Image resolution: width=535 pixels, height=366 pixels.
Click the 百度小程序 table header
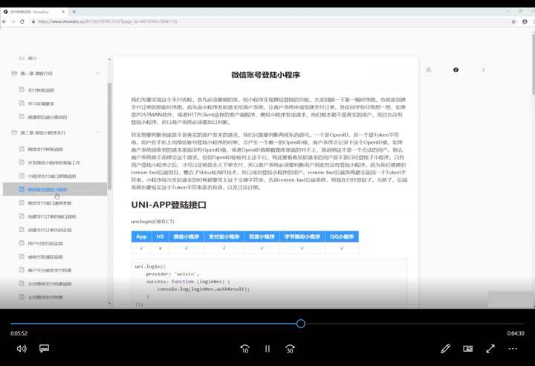262,237
